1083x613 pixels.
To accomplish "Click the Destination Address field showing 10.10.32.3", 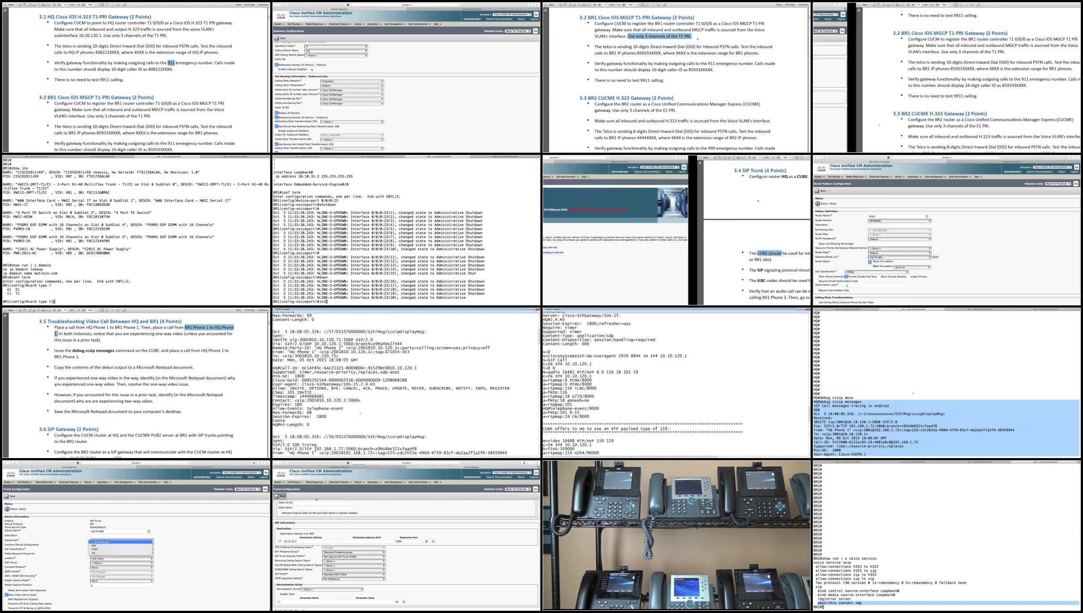I will pos(310,542).
